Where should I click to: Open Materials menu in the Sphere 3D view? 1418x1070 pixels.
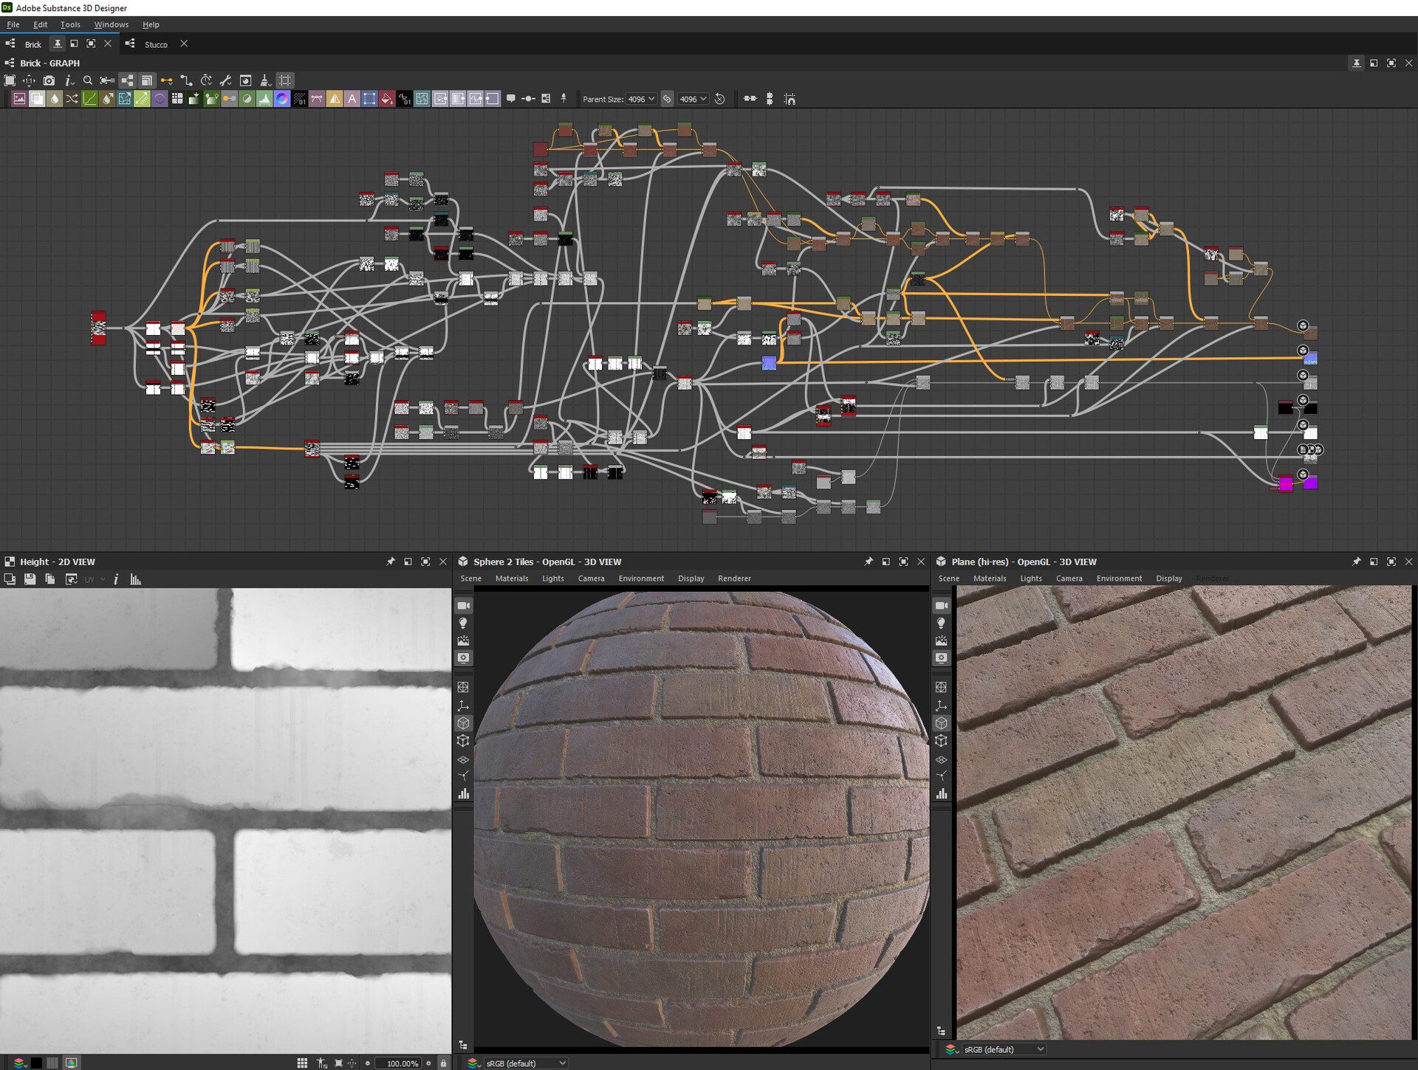click(511, 579)
